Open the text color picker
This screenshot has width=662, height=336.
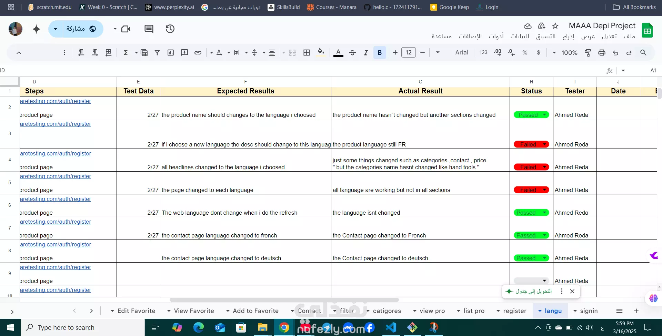point(338,52)
